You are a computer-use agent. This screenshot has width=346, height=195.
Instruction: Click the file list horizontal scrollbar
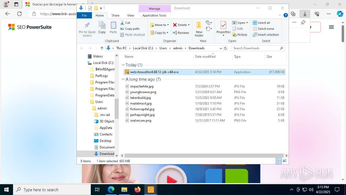[204, 155]
